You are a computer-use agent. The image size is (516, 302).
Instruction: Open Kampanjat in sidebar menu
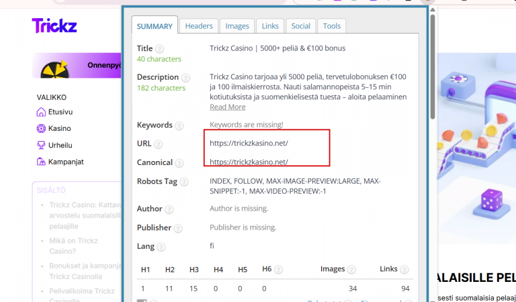pyautogui.click(x=66, y=162)
